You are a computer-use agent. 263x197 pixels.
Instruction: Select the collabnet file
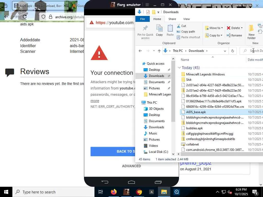tap(192, 144)
